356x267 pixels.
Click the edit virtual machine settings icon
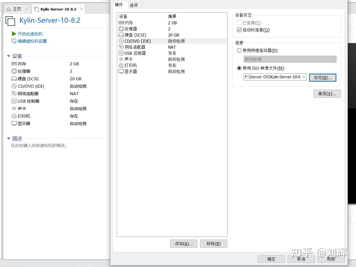(x=14, y=41)
